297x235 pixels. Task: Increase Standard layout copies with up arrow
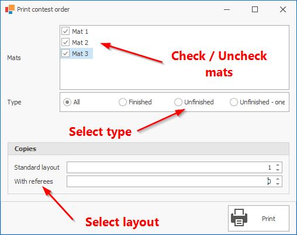(x=278, y=165)
